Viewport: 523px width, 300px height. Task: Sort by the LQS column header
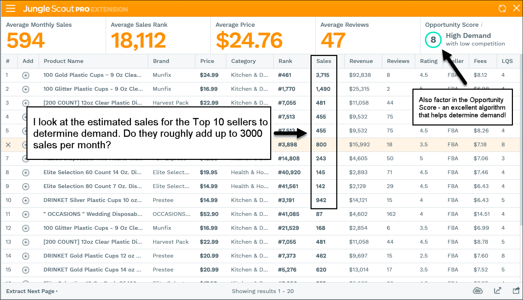(507, 61)
